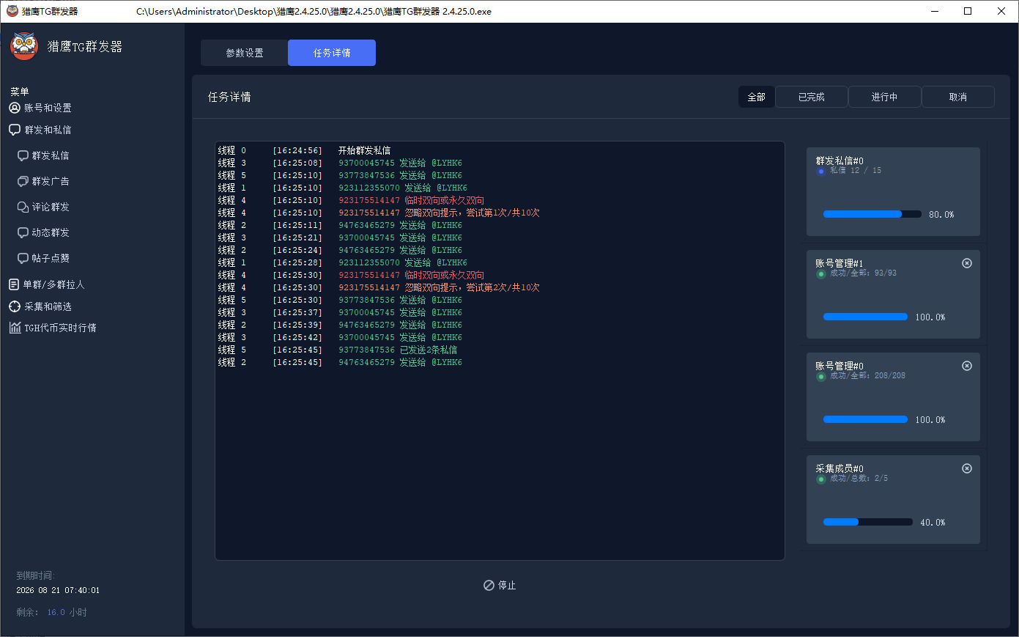Click log timestamp [16:25:42]

[297, 337]
